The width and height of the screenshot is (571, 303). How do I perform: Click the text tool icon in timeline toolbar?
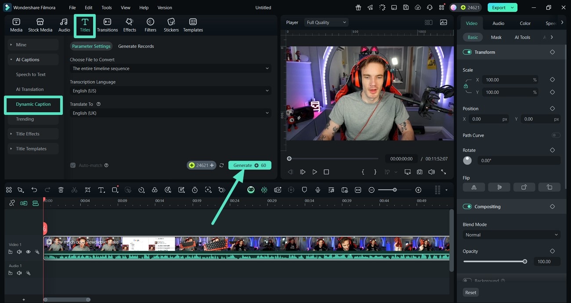101,190
